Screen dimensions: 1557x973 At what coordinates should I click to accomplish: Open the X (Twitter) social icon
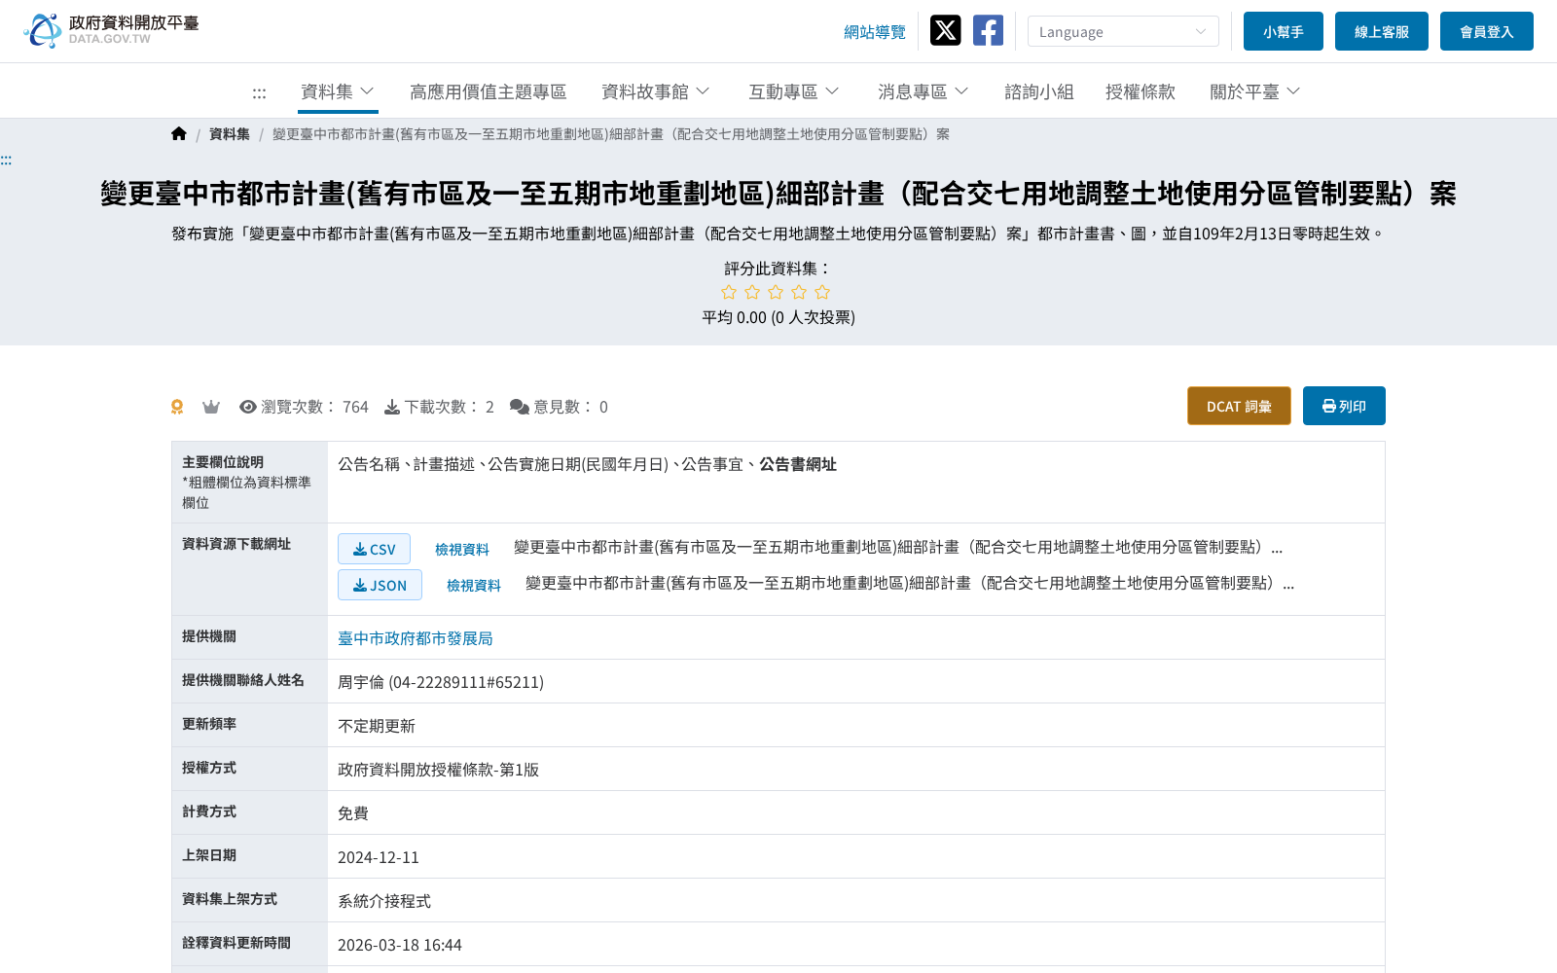[x=945, y=30]
